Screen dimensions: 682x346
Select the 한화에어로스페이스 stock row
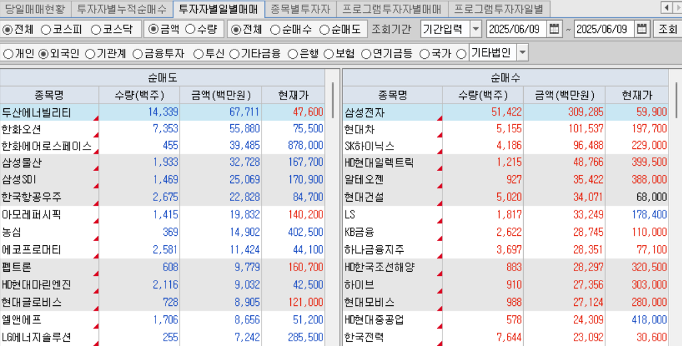click(x=163, y=146)
